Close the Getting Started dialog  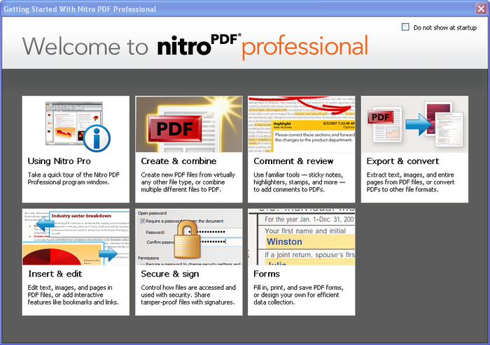480,7
